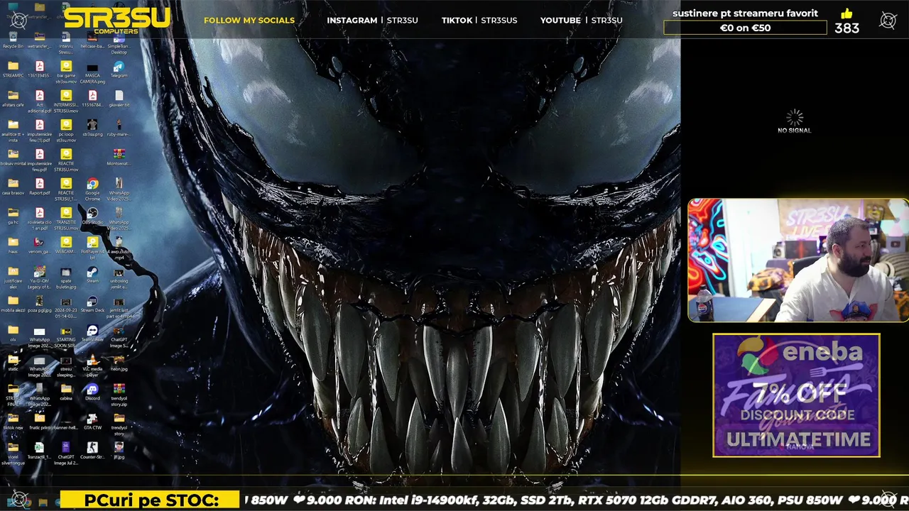
Task: Select the STREAMPC folder on the desktop
Action: click(13, 70)
